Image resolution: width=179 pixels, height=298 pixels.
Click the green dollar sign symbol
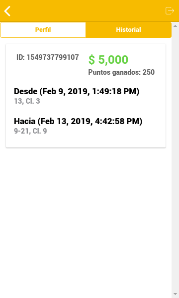click(91, 60)
